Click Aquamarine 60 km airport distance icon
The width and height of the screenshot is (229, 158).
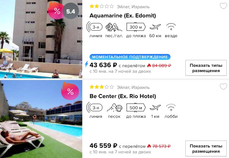click(155, 27)
